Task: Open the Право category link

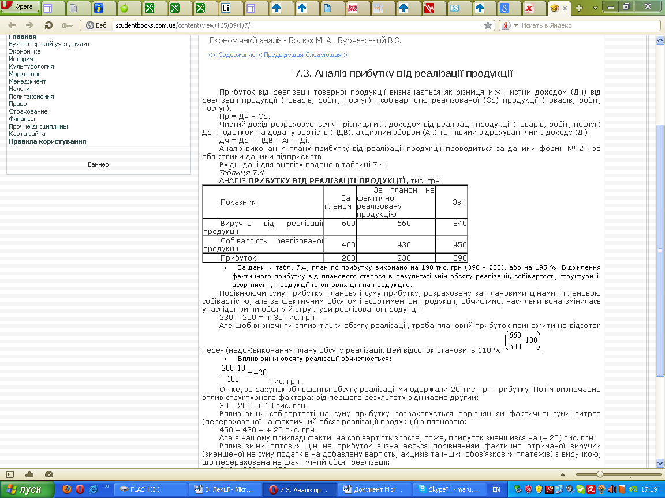Action: pyautogui.click(x=18, y=104)
